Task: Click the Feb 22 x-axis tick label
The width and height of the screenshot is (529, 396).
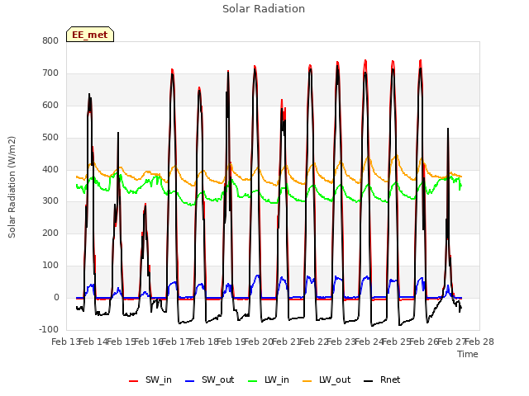Action: tap(314, 342)
